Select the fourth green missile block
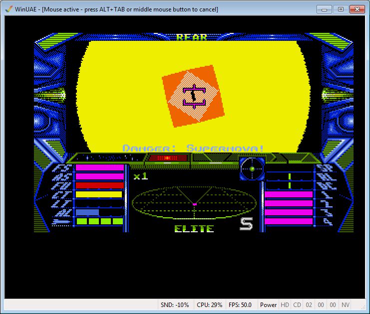Image resolution: width=370 pixels, height=314 pixels. pos(118,221)
